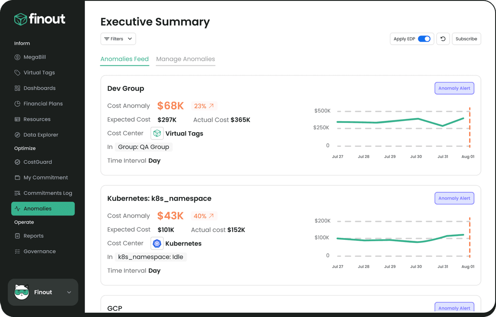This screenshot has height=317, width=496.
Task: Select Virtual Tags in the sidebar
Action: 38,72
